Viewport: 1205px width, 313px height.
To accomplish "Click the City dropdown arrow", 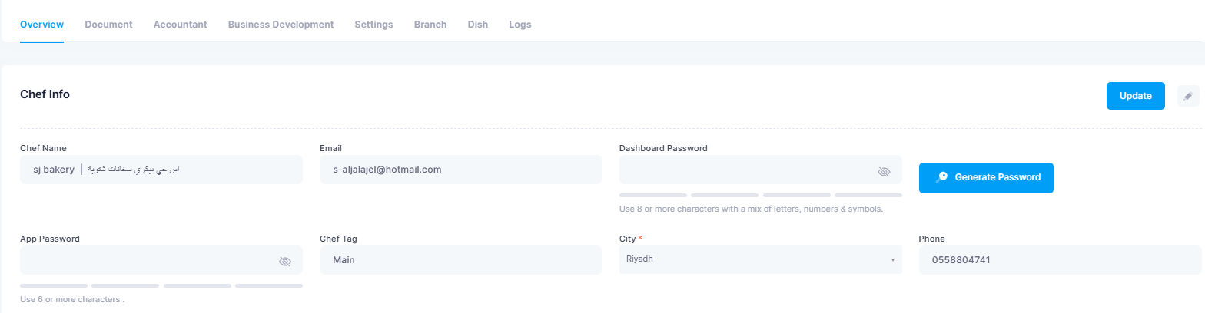I will 892,260.
